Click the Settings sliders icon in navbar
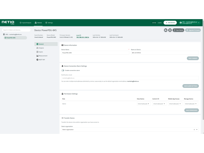This screenshot has height=153, width=204. [46, 23]
